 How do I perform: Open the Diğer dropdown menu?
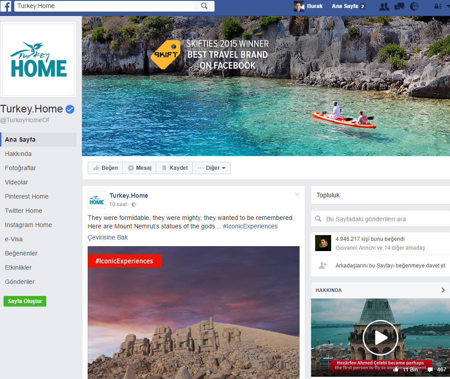click(x=211, y=168)
